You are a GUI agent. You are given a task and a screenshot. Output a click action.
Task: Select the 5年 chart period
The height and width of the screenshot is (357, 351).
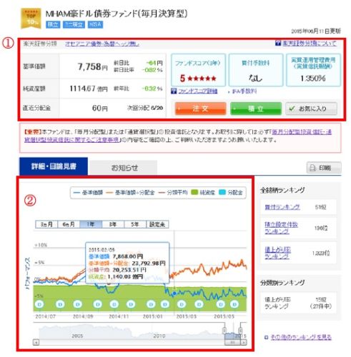(135, 224)
